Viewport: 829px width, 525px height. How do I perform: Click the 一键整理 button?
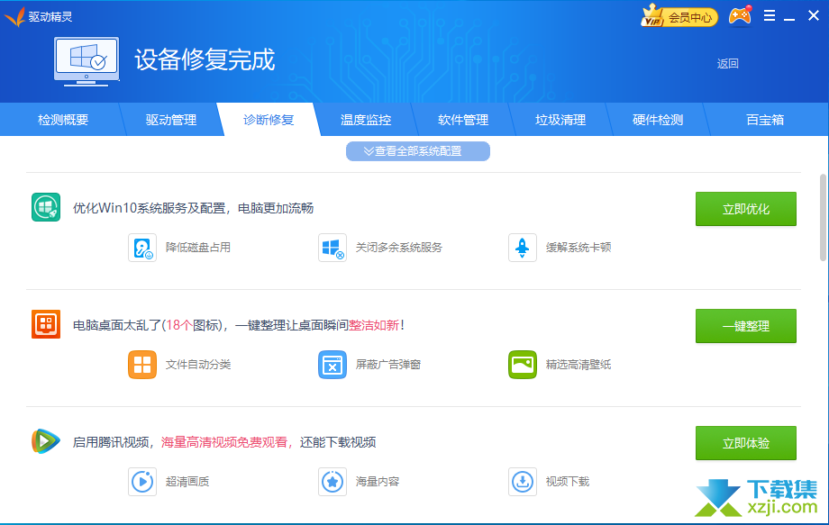[x=745, y=326]
